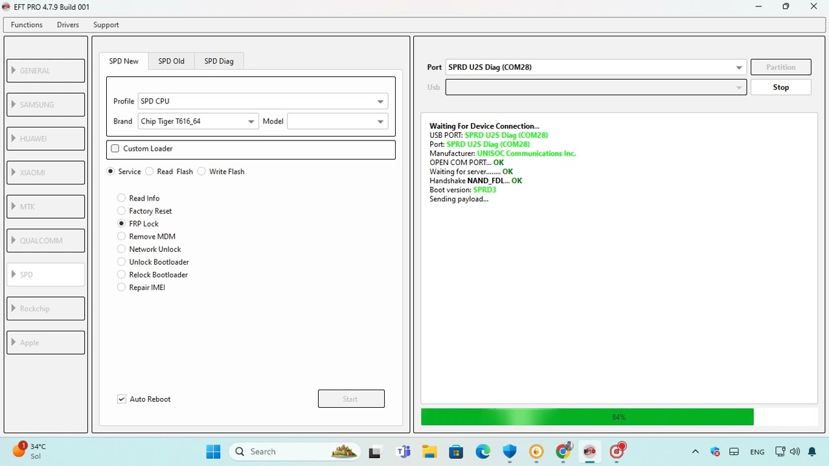Open the blue shield app on the taskbar

510,452
